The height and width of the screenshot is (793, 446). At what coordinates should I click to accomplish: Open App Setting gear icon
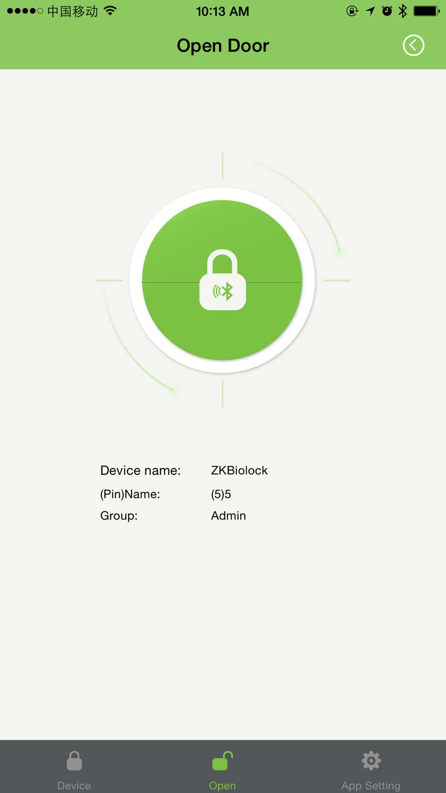click(x=371, y=761)
